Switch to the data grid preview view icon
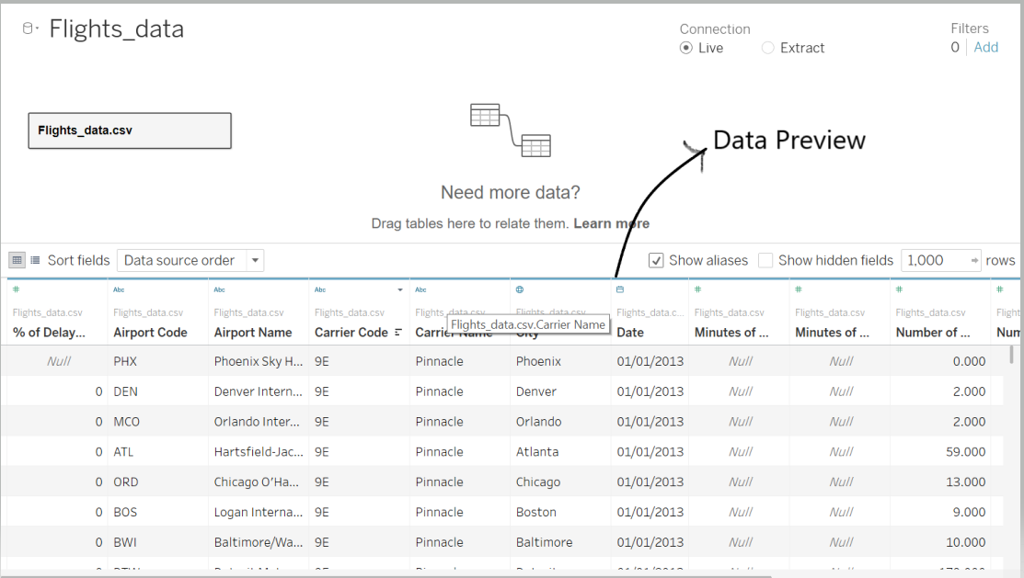 pyautogui.click(x=17, y=260)
